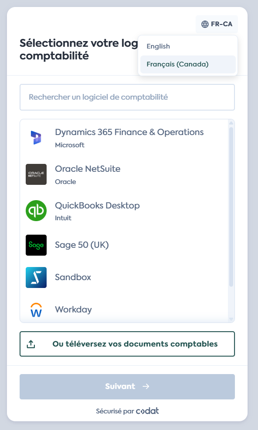The width and height of the screenshot is (258, 430).
Task: Click the Suivant button
Action: [127, 387]
